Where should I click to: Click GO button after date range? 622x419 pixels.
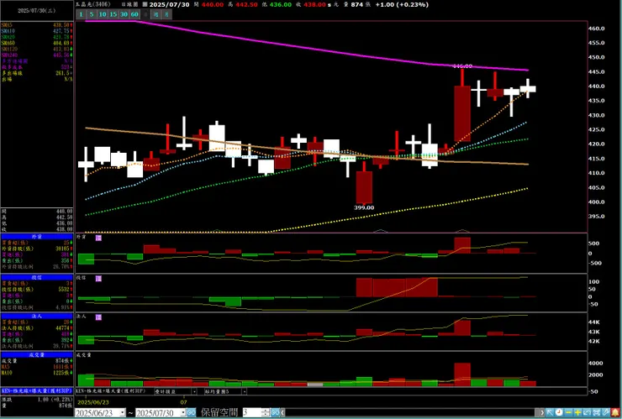point(191,412)
